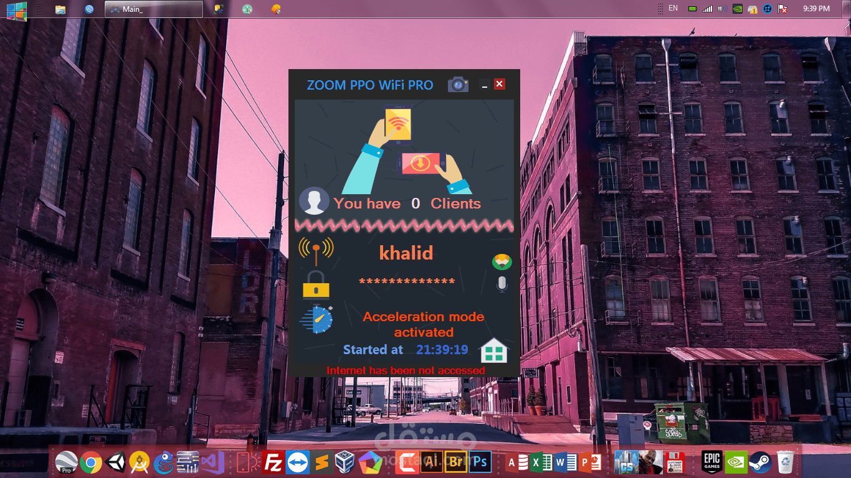Launch Android Studio from dock
Screen dimensions: 851x478
140,462
